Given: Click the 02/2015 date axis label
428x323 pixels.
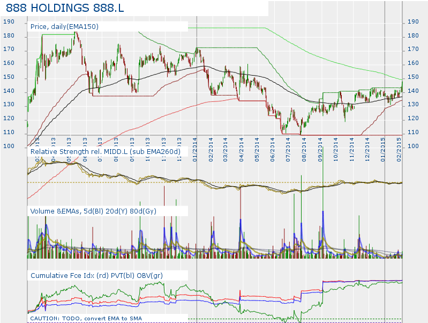Looking at the screenshot, I should pos(399,150).
